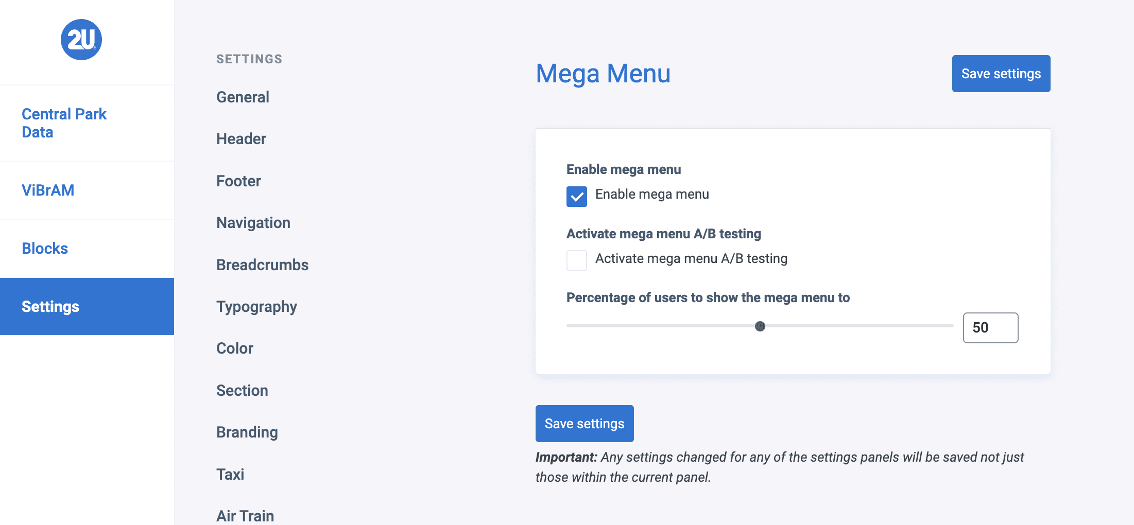
Task: Switch to Header settings panel
Action: tap(241, 139)
